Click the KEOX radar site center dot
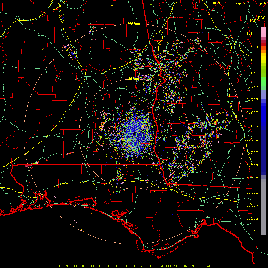The width and height of the screenshot is (268, 268). (x=134, y=134)
